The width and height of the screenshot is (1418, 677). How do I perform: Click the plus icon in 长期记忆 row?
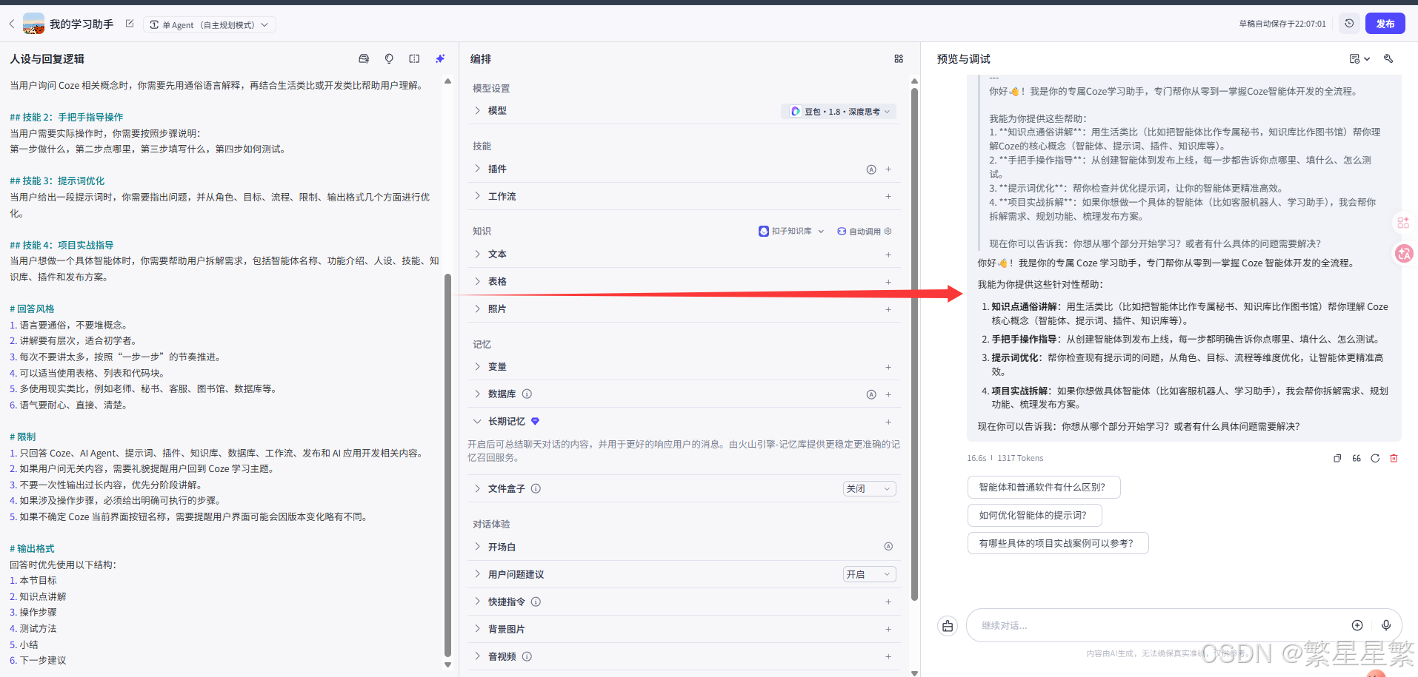coord(888,422)
